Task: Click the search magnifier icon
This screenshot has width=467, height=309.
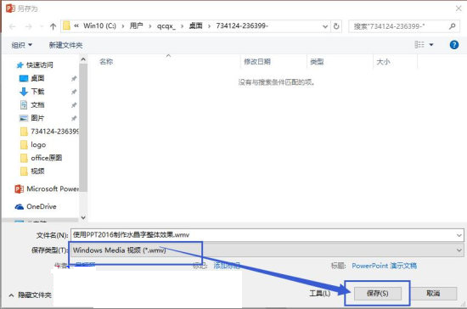Action: click(452, 26)
